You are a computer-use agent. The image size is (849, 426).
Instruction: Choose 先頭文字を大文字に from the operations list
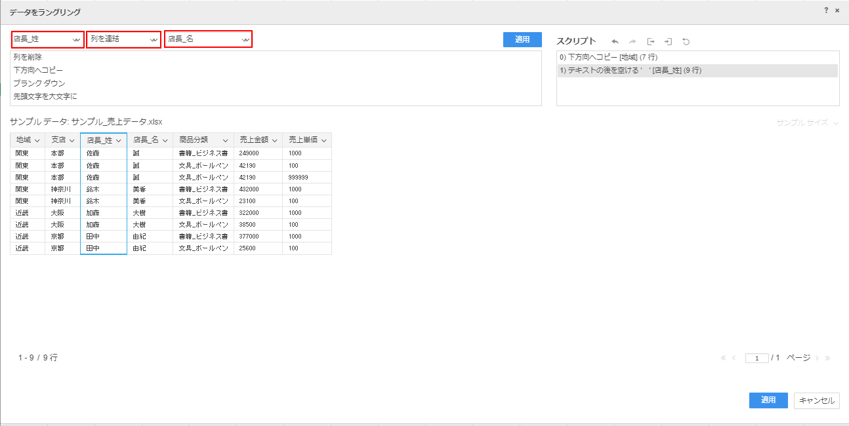[x=276, y=96]
